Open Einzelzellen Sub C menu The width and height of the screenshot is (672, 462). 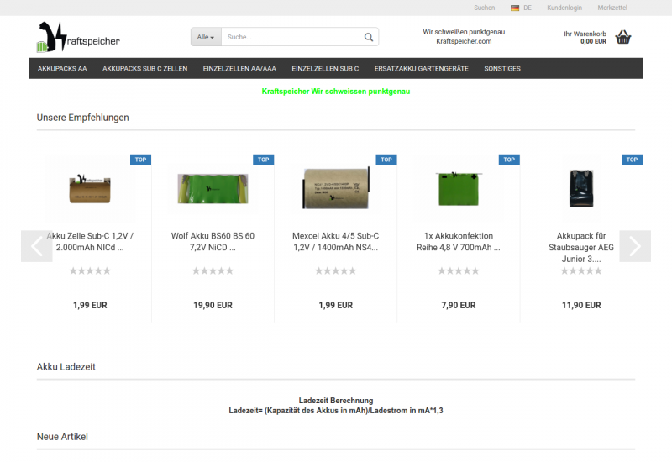point(325,68)
